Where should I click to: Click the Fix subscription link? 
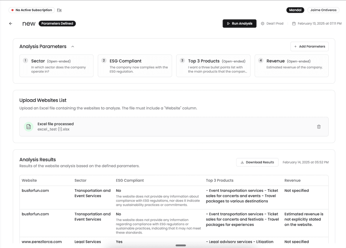pyautogui.click(x=59, y=10)
